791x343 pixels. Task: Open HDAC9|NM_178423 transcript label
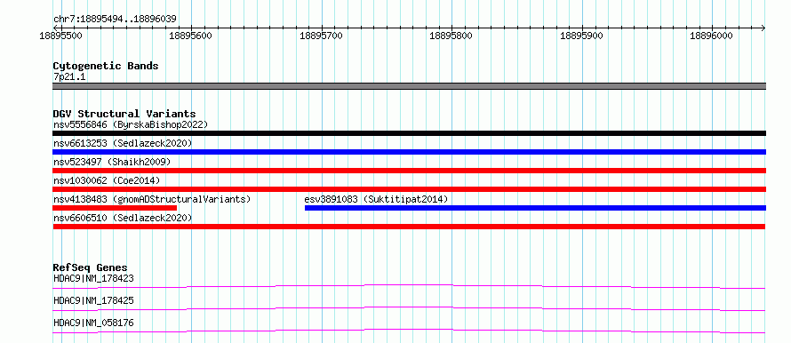[93, 278]
